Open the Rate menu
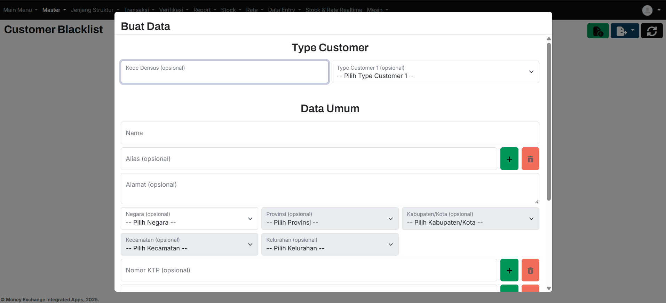Image resolution: width=666 pixels, height=303 pixels. pyautogui.click(x=255, y=10)
